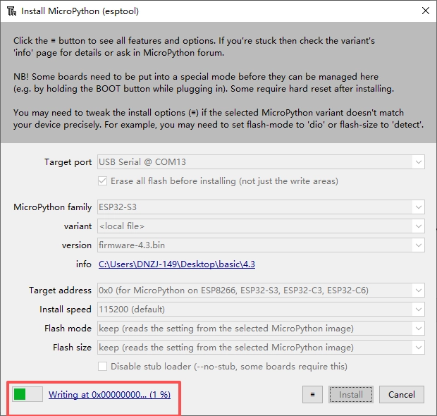Open the info path link to basic\4.3
The width and height of the screenshot is (437, 416).
(x=177, y=264)
